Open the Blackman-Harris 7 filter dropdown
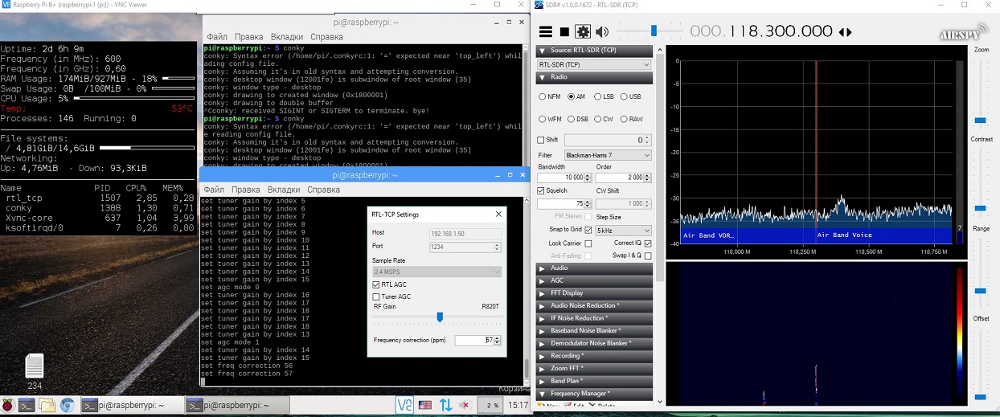The width and height of the screenshot is (1000, 417). [x=607, y=155]
